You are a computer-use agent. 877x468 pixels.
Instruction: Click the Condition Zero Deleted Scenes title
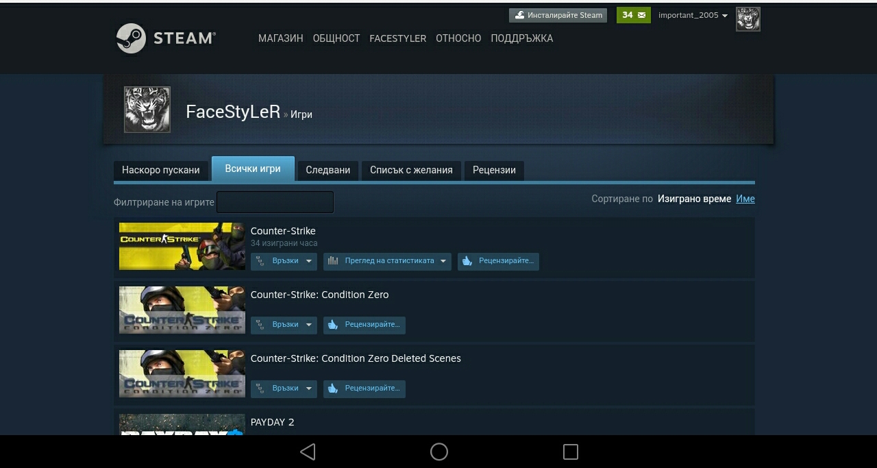coord(356,358)
